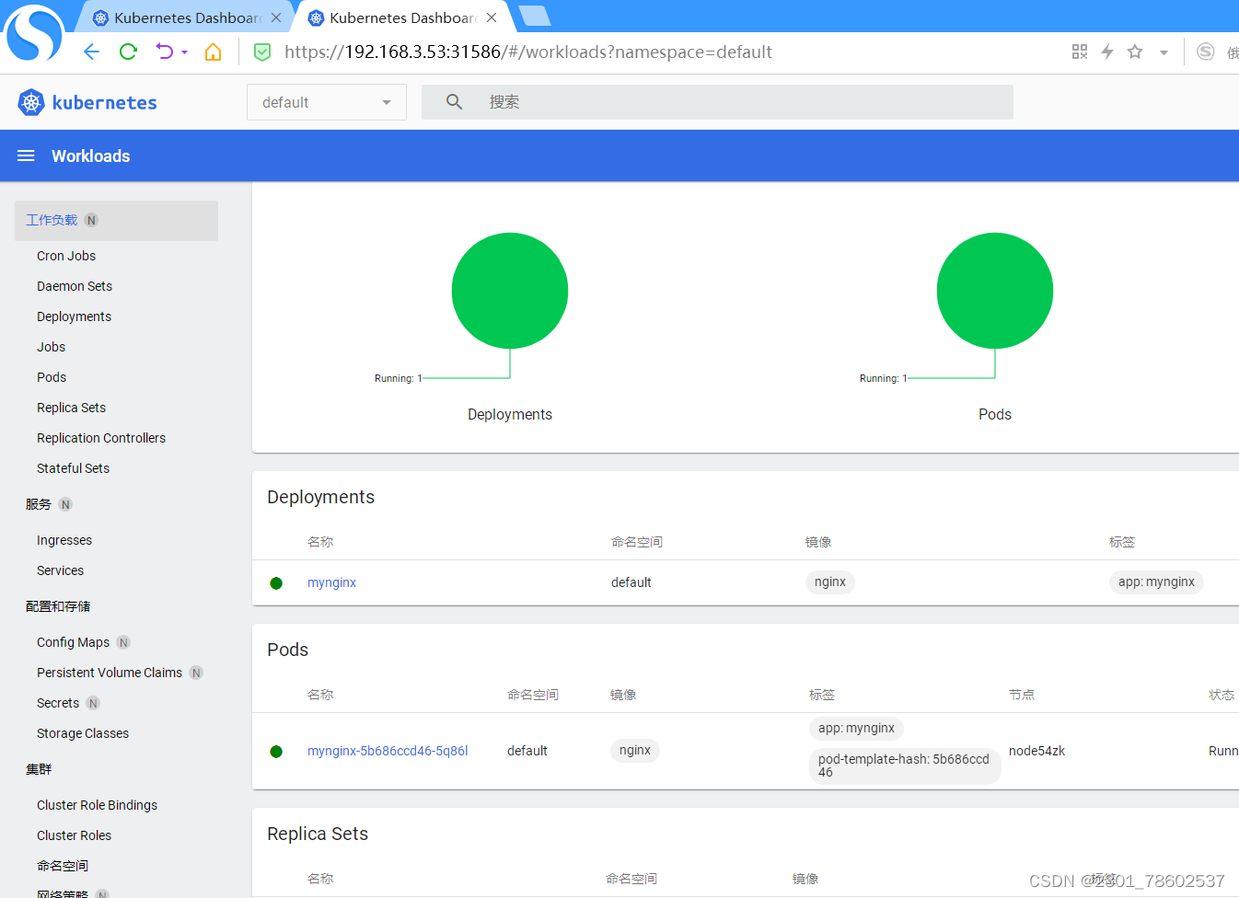The height and width of the screenshot is (898, 1239).
Task: Open the undo history dropdown arrow
Action: coord(185,52)
